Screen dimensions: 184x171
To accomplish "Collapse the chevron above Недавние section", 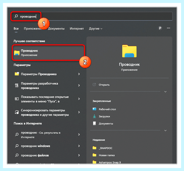I will click(165, 130).
